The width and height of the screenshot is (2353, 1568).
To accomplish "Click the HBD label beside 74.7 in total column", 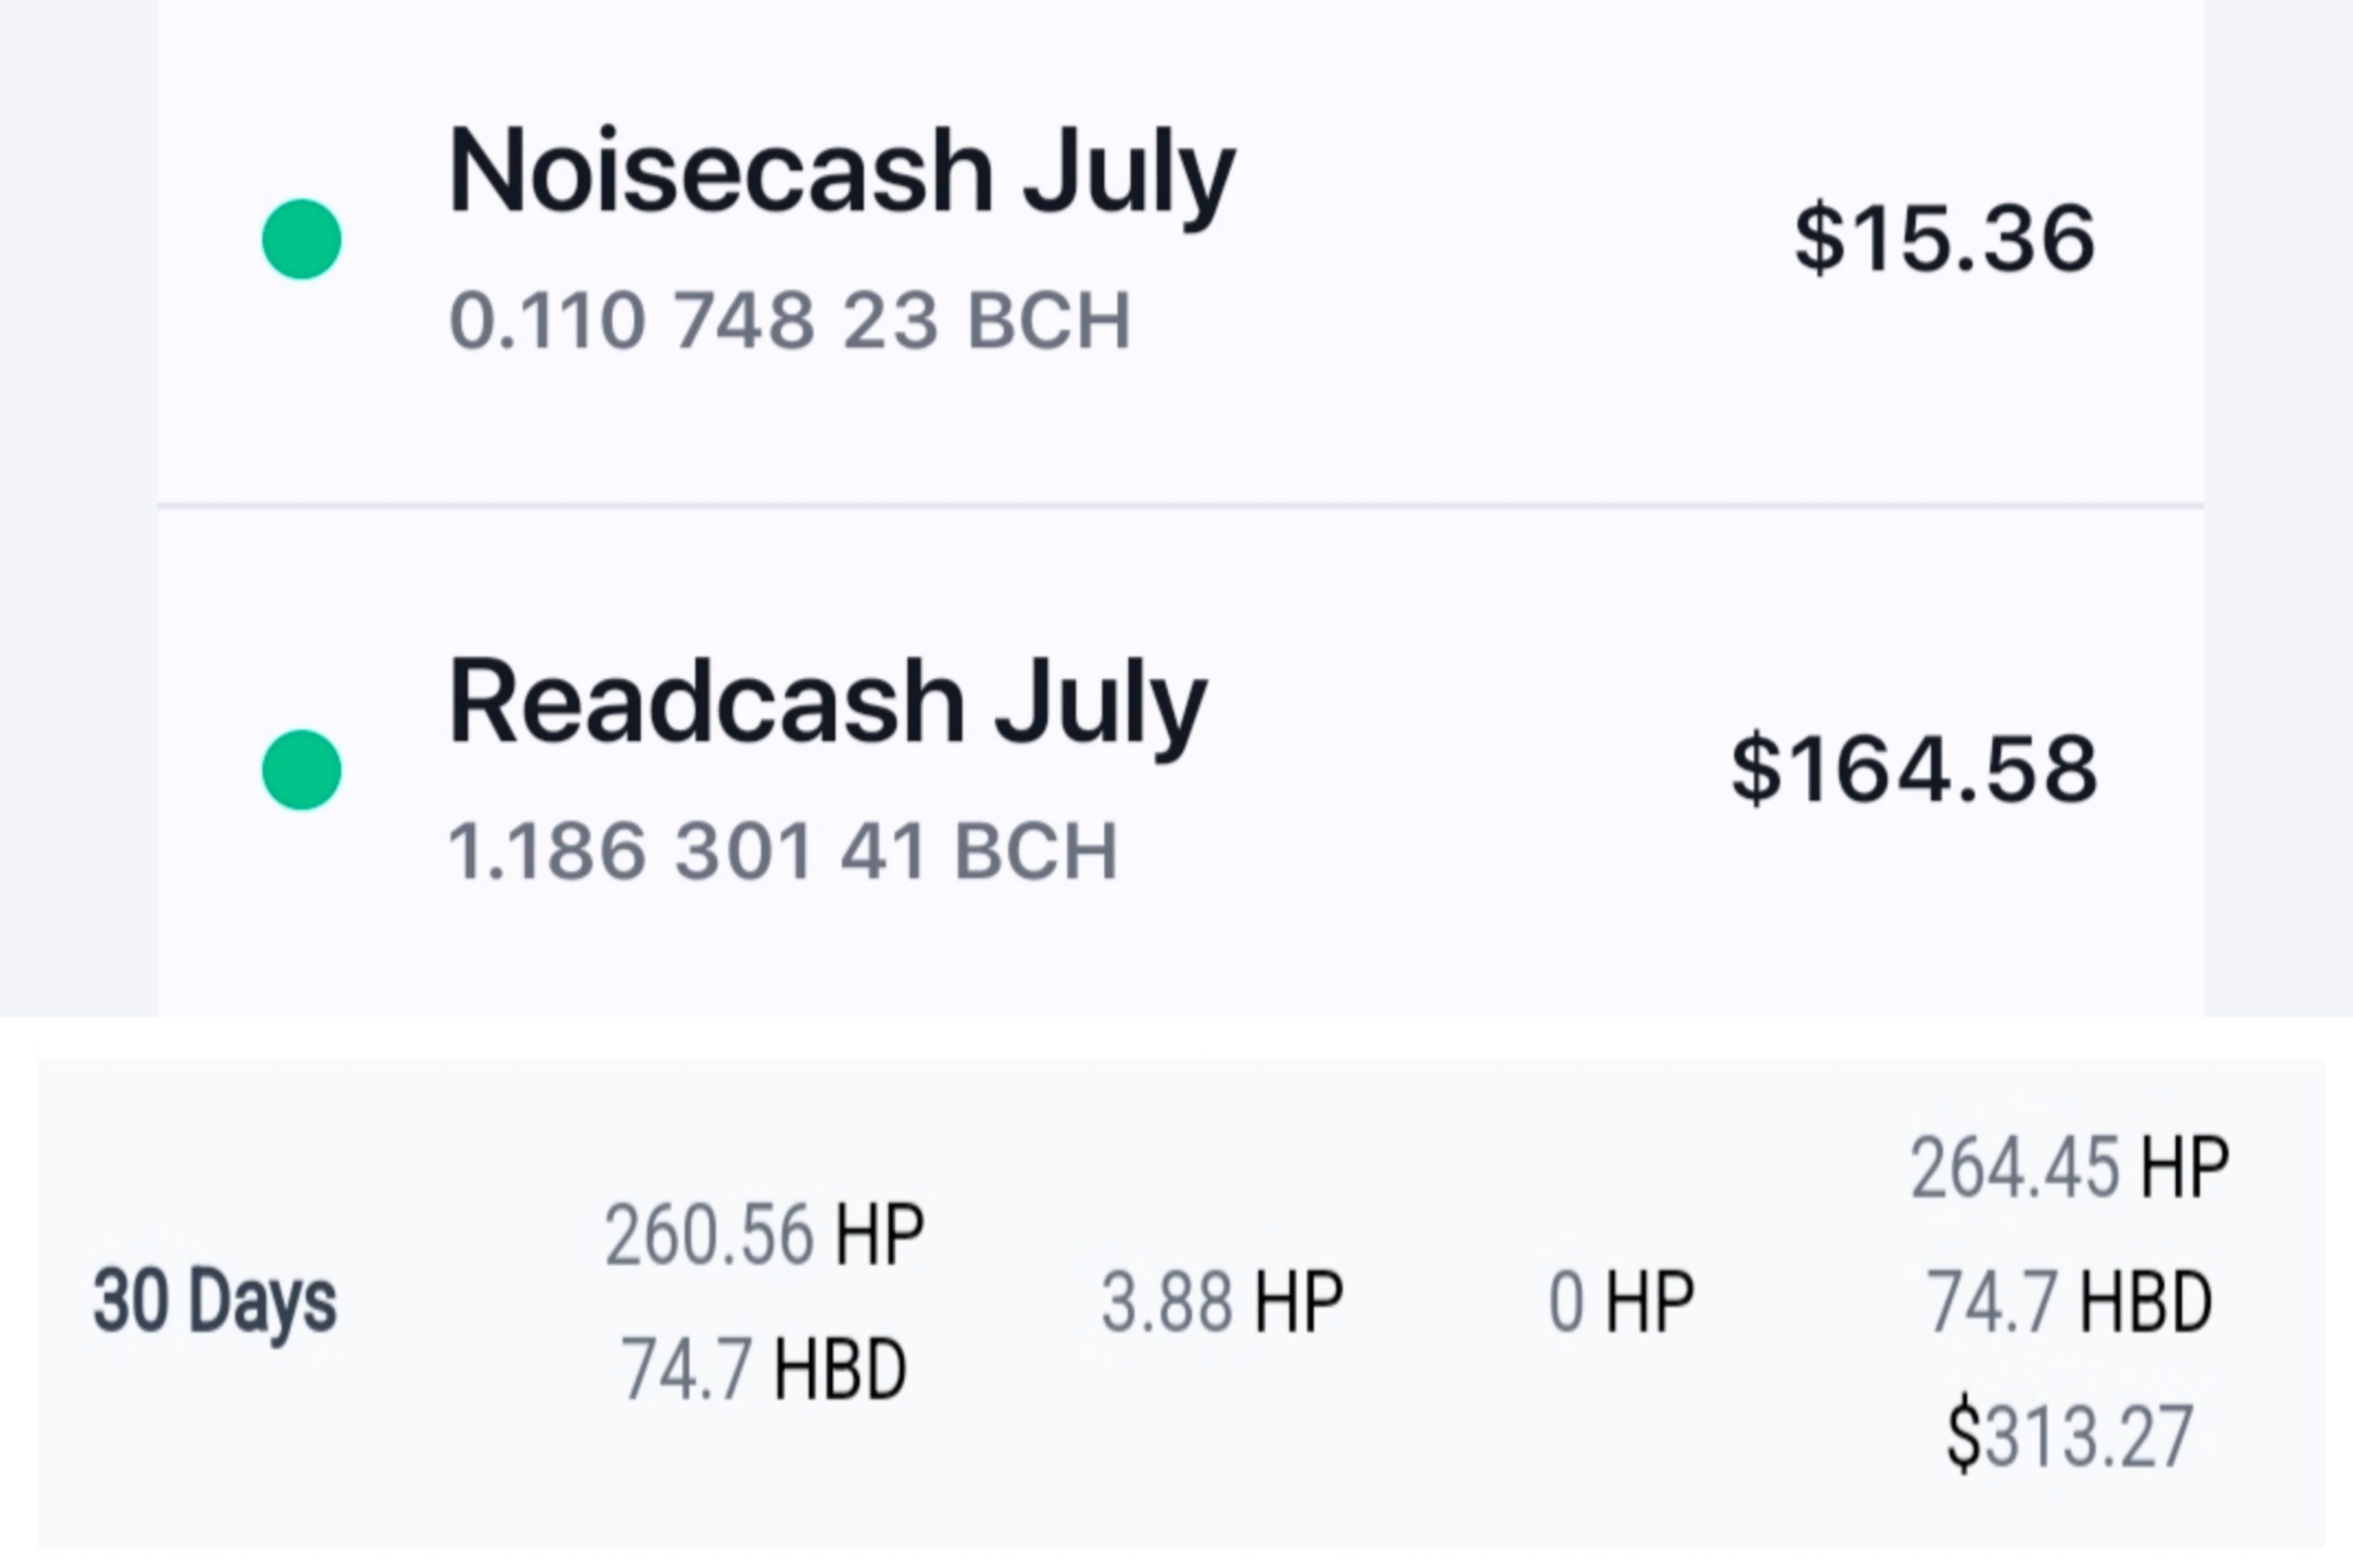I will click(2146, 1302).
